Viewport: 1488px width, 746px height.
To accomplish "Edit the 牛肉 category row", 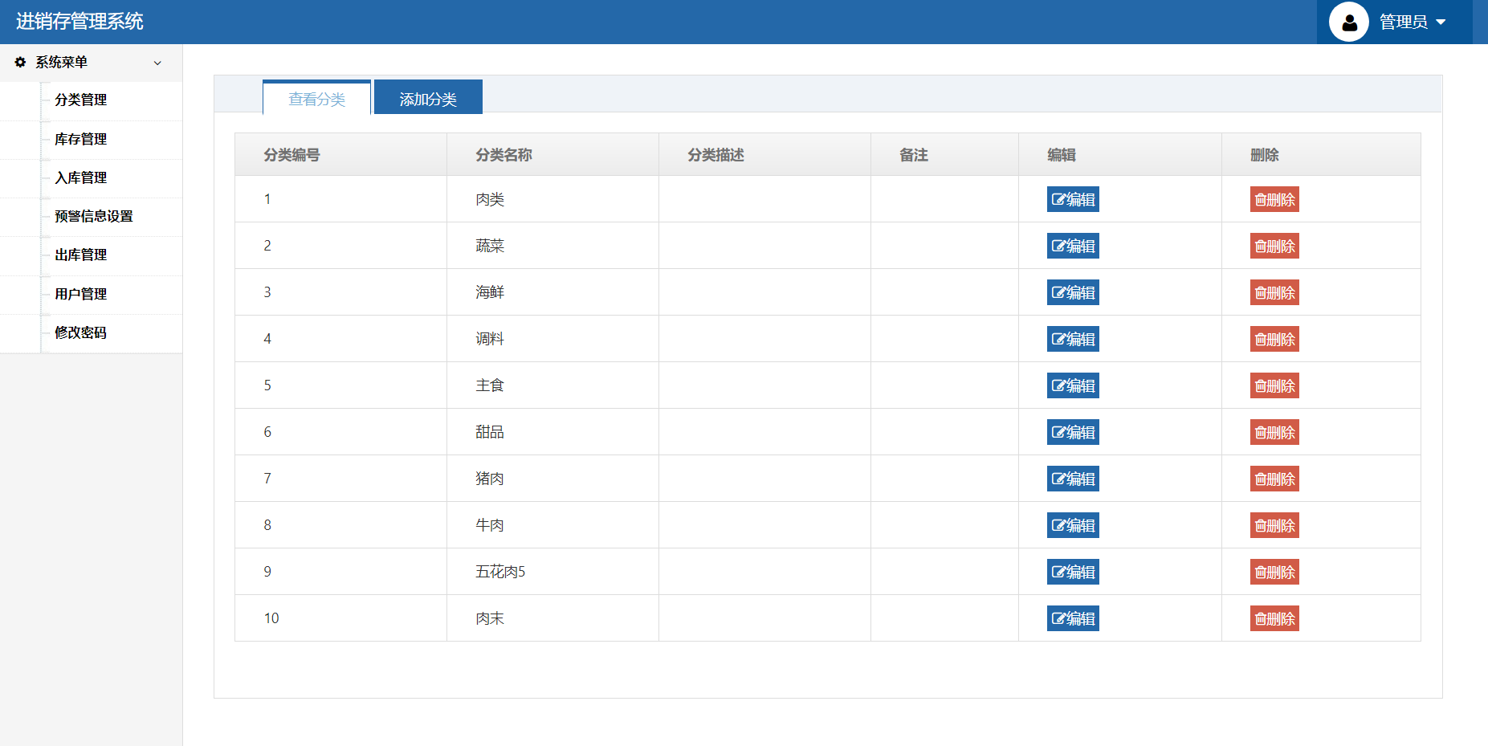I will coord(1073,525).
